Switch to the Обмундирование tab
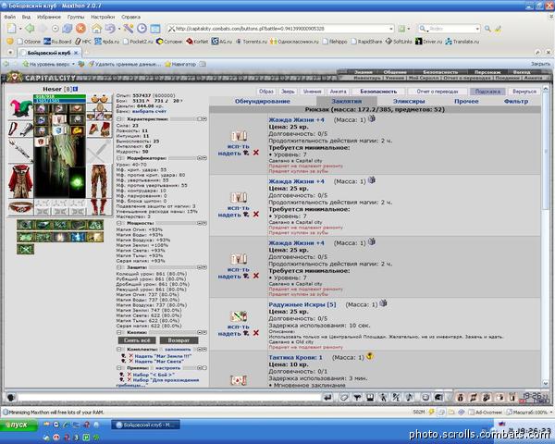 (x=263, y=101)
